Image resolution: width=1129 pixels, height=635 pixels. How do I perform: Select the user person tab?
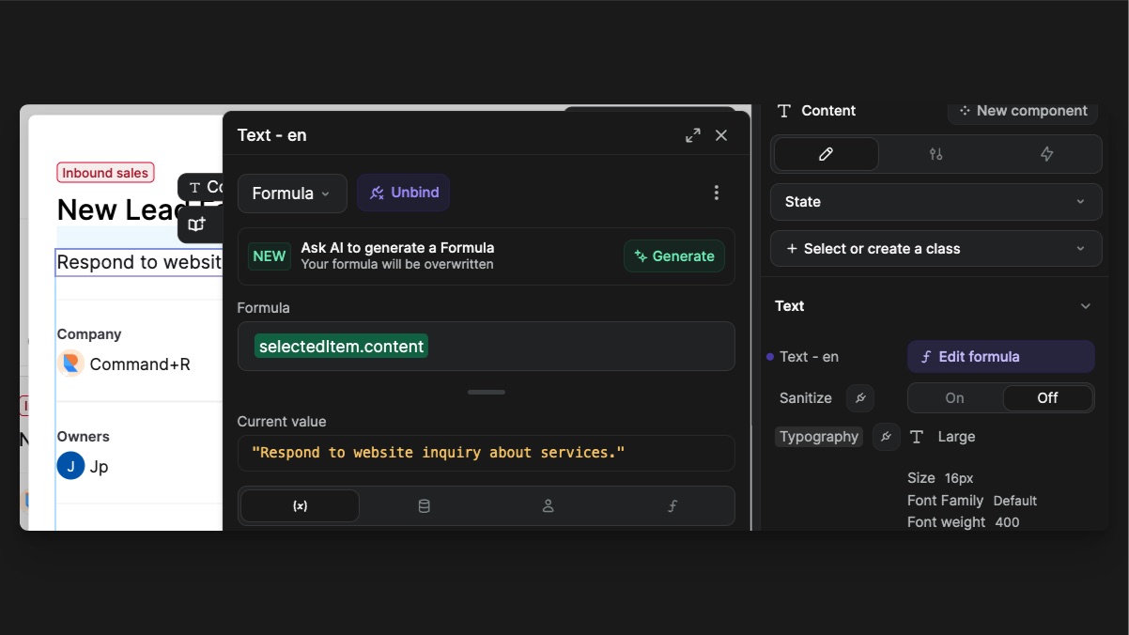(548, 506)
